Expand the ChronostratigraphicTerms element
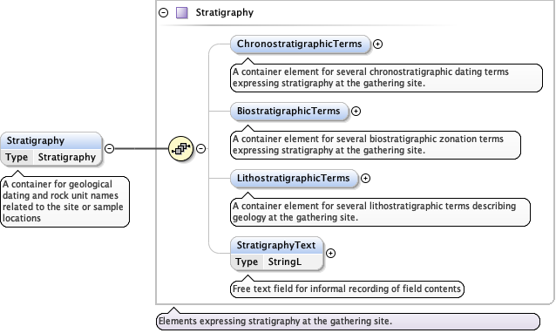Image resolution: width=556 pixels, height=333 pixels. tap(377, 44)
